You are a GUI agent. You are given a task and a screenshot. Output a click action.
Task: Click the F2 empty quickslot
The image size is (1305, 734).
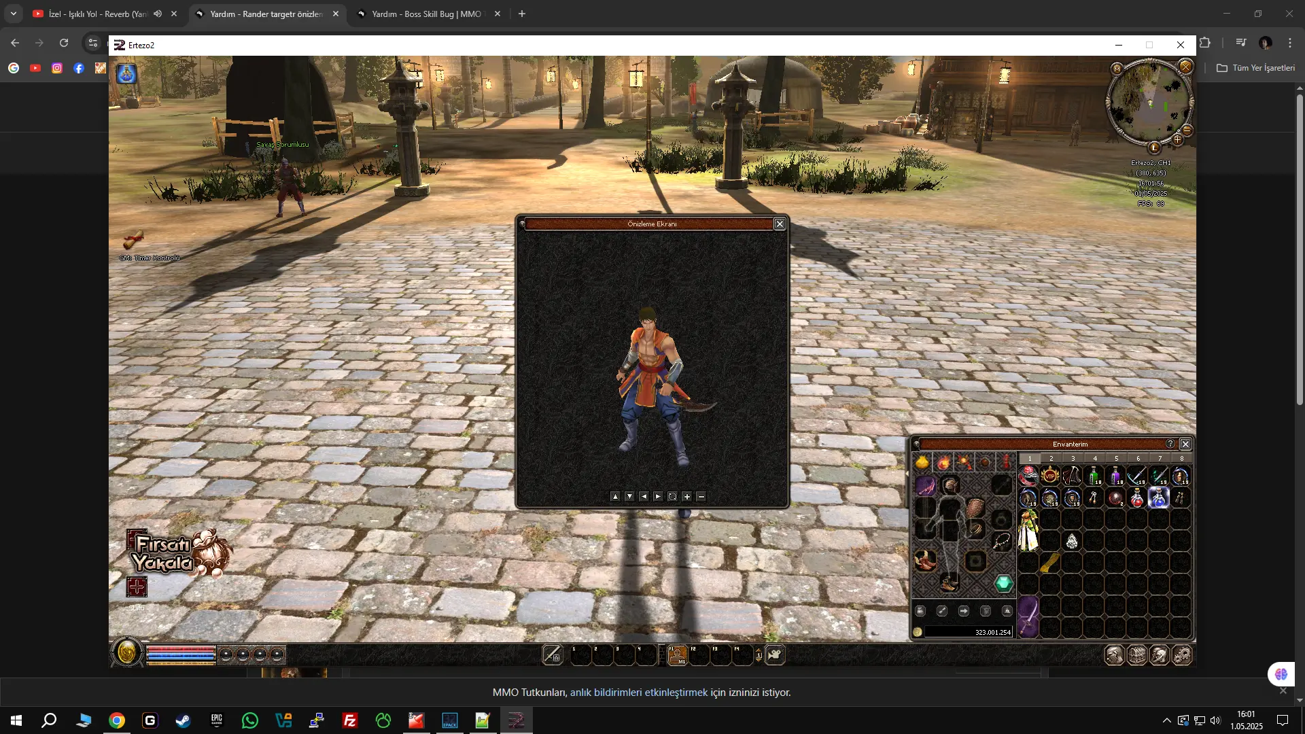click(699, 655)
